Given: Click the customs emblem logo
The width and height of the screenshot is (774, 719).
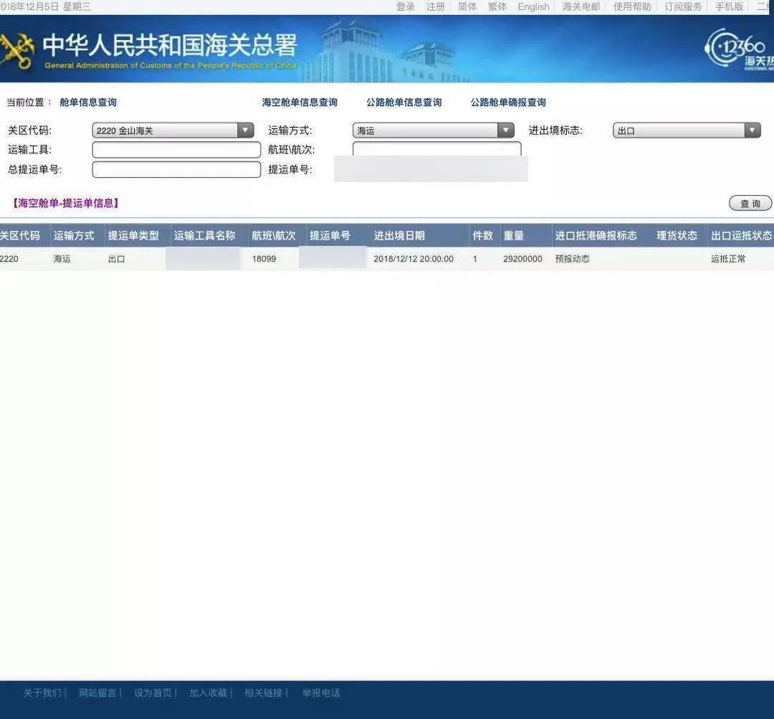Looking at the screenshot, I should tap(19, 48).
